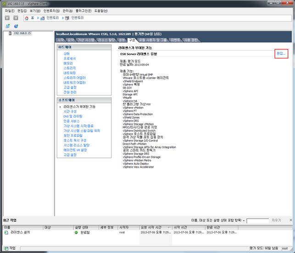The height and width of the screenshot is (253, 295).
Task: Open the 편집(E) menu in menu bar
Action: [x=22, y=11]
